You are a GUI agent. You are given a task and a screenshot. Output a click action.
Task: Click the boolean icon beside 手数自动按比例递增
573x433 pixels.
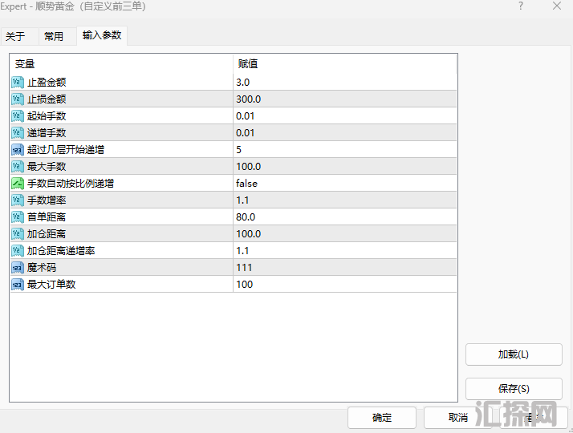click(18, 183)
